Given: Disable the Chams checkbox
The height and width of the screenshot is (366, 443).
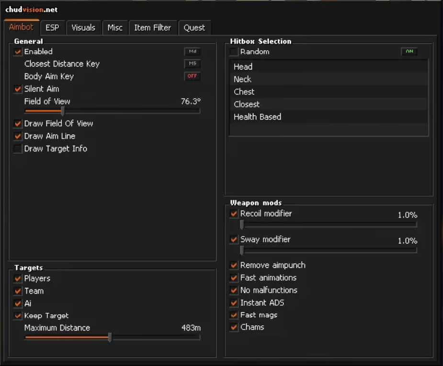Looking at the screenshot, I should pyautogui.click(x=234, y=328).
